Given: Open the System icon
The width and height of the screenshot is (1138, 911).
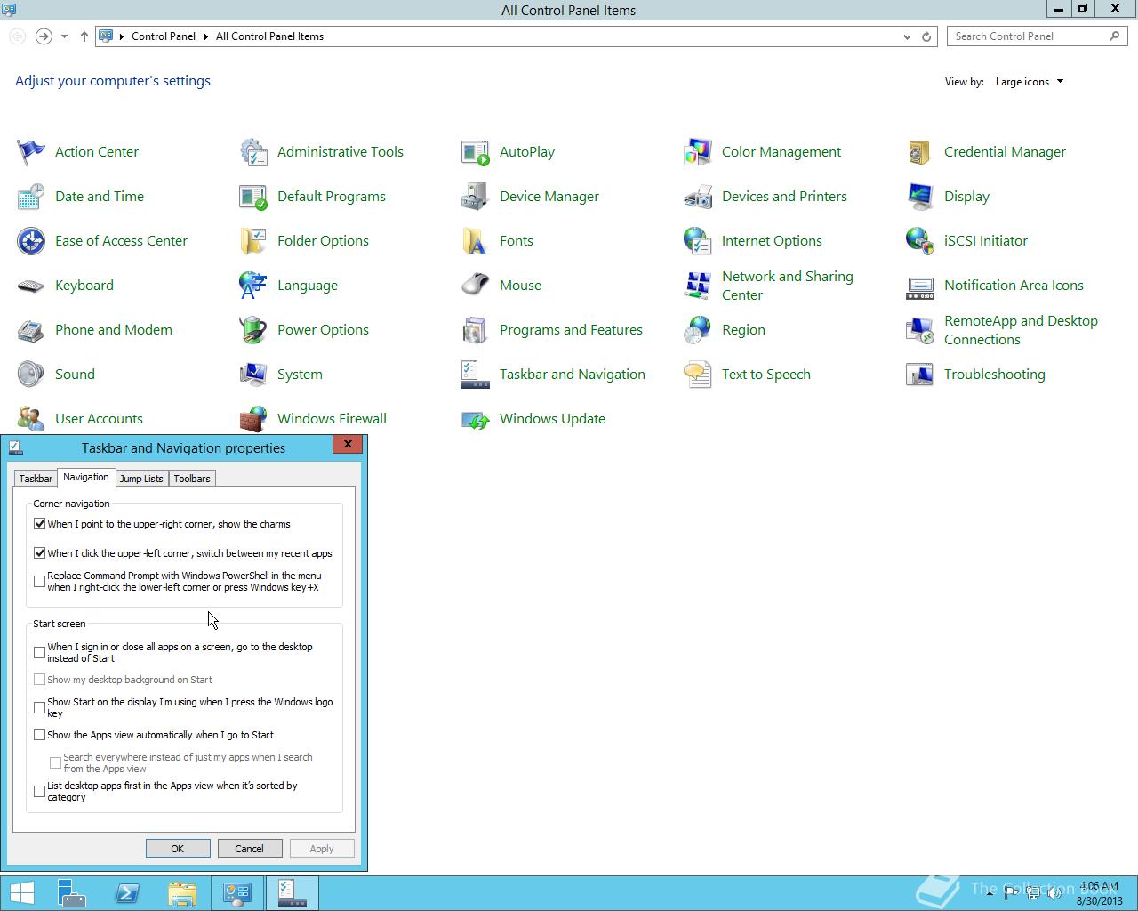Looking at the screenshot, I should click(253, 375).
